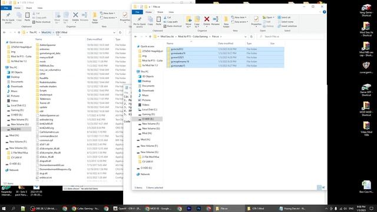The image size is (377, 212).
Task: Click Copy path in File xe ribbon
Action: pyautogui.click(x=170, y=22)
